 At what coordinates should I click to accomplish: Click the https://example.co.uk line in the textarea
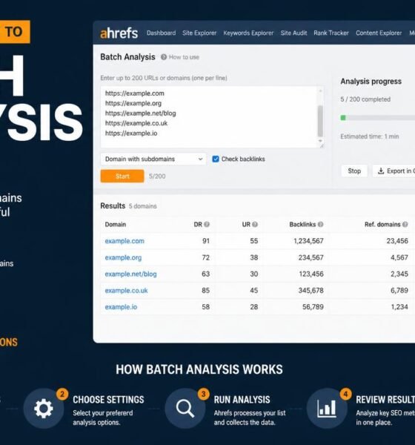point(136,123)
